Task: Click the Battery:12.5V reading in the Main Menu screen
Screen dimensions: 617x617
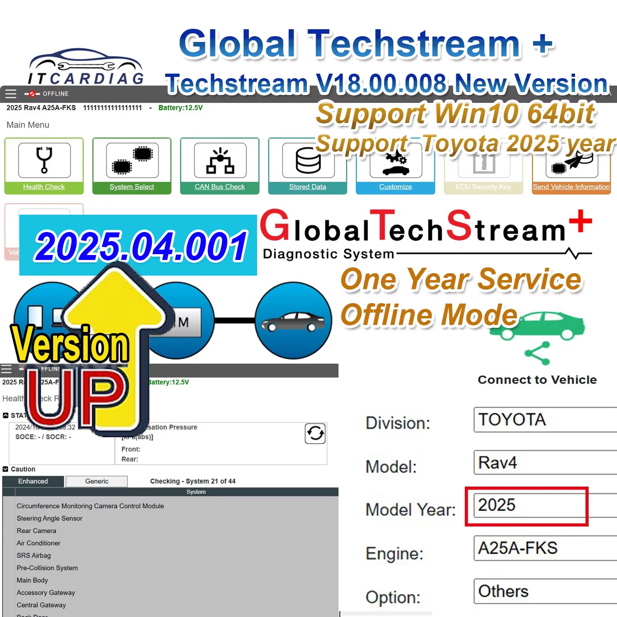Action: [181, 108]
